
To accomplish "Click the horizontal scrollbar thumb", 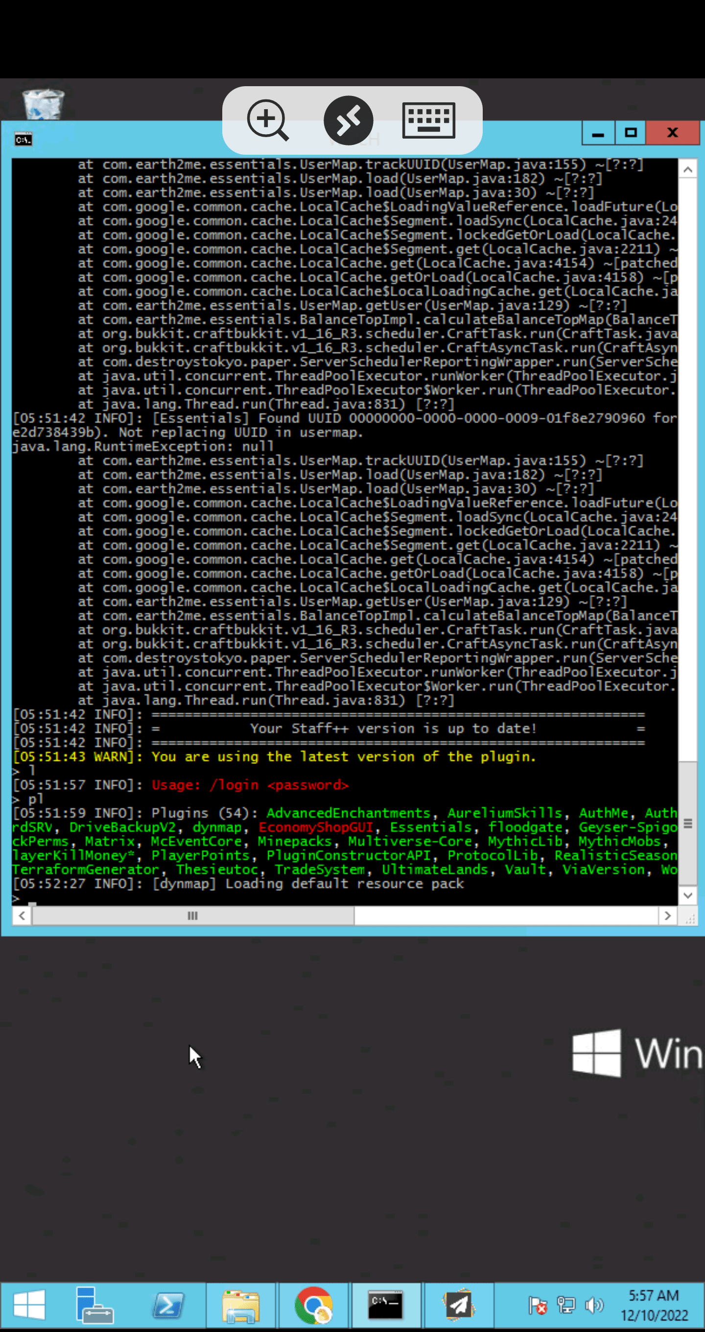I will coord(193,916).
